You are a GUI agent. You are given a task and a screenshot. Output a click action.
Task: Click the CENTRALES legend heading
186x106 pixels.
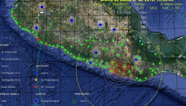[42, 66]
